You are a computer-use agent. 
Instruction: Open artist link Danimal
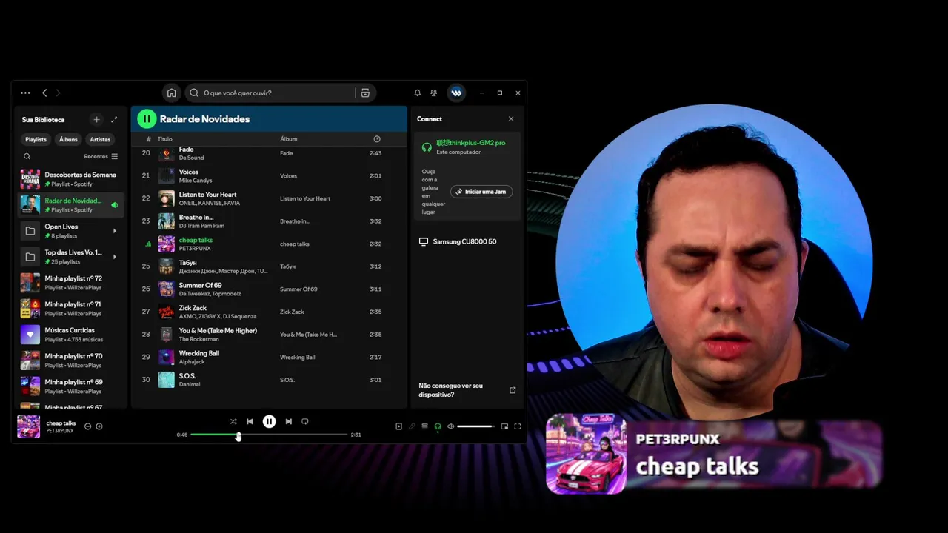click(190, 384)
